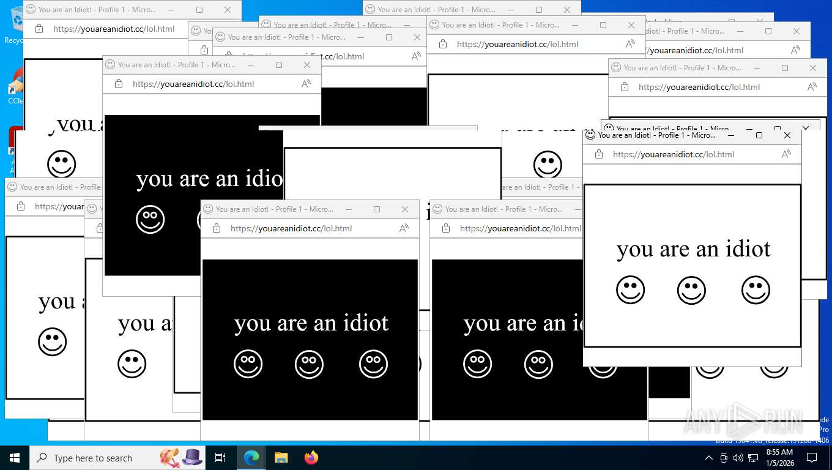Open File Explorer from the taskbar
Image resolution: width=832 pixels, height=470 pixels.
[x=281, y=458]
